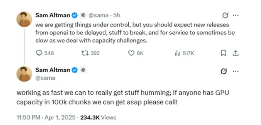Click the @sama handle below second name
The height and width of the screenshot is (125, 261).
[45, 78]
